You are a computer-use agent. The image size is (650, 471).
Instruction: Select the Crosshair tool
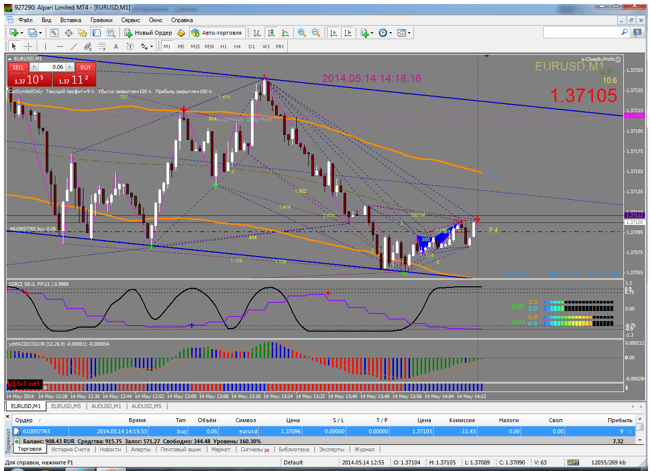[28, 46]
